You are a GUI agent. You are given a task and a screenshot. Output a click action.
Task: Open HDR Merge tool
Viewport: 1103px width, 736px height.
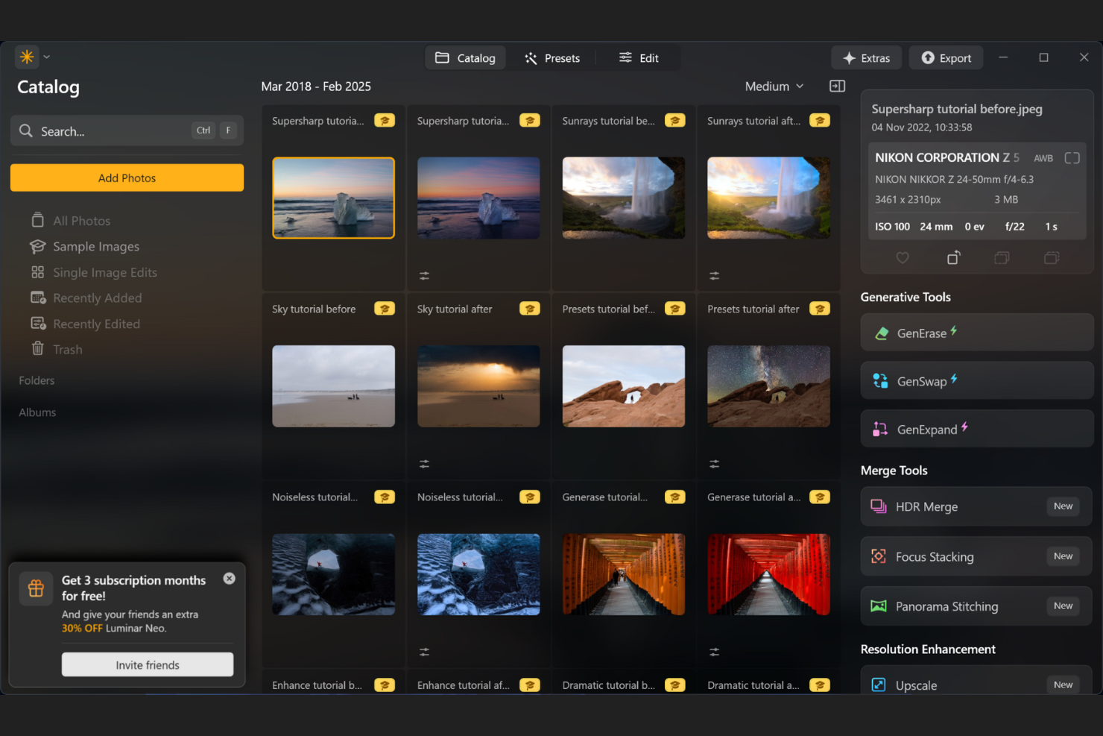pos(976,506)
